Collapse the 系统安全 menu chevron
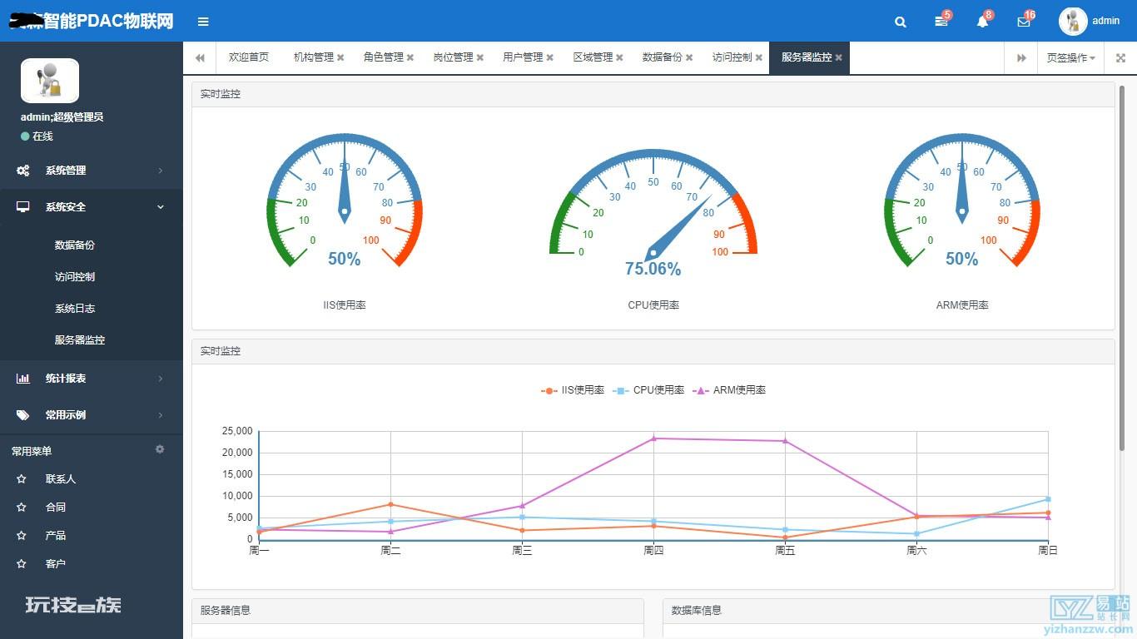The image size is (1137, 639). pyautogui.click(x=161, y=207)
